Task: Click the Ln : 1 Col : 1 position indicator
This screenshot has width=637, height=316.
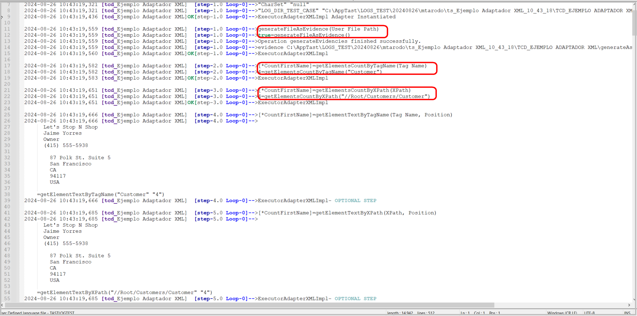Action: pyautogui.click(x=480, y=313)
